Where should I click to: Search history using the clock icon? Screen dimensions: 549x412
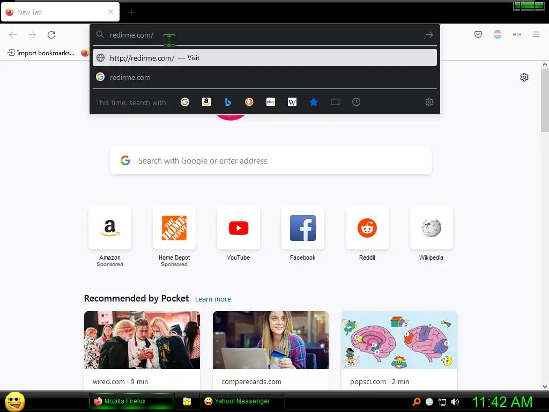356,102
